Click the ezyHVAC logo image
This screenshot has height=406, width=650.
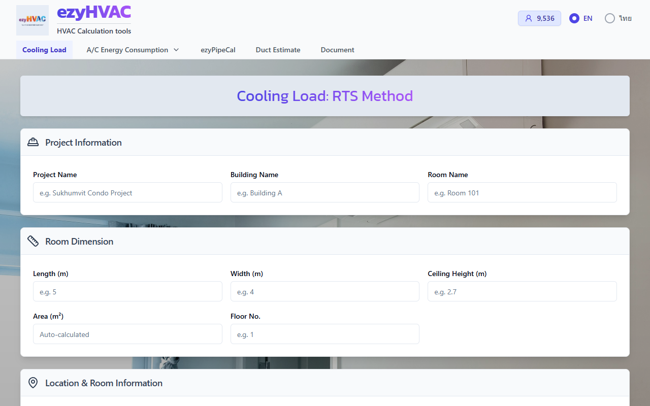32,20
